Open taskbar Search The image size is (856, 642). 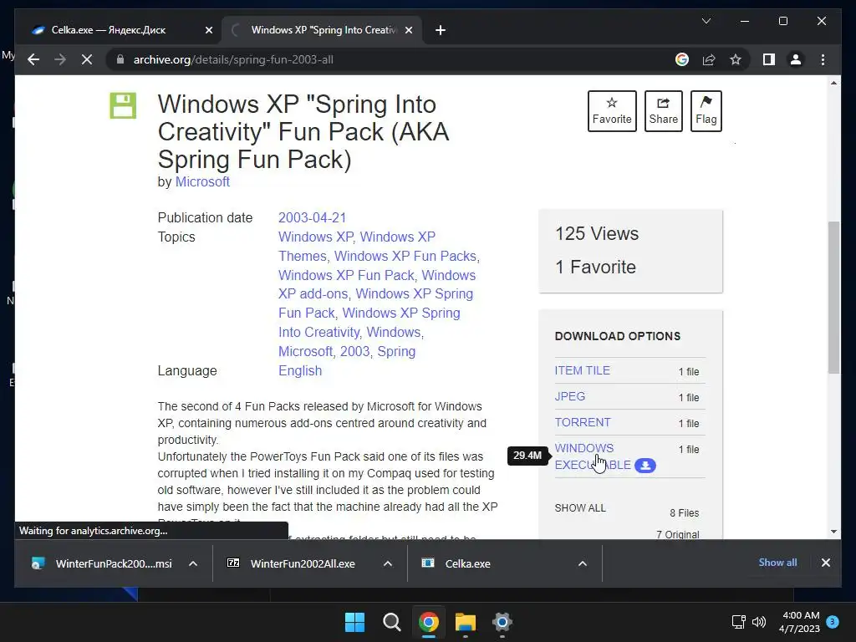391,622
